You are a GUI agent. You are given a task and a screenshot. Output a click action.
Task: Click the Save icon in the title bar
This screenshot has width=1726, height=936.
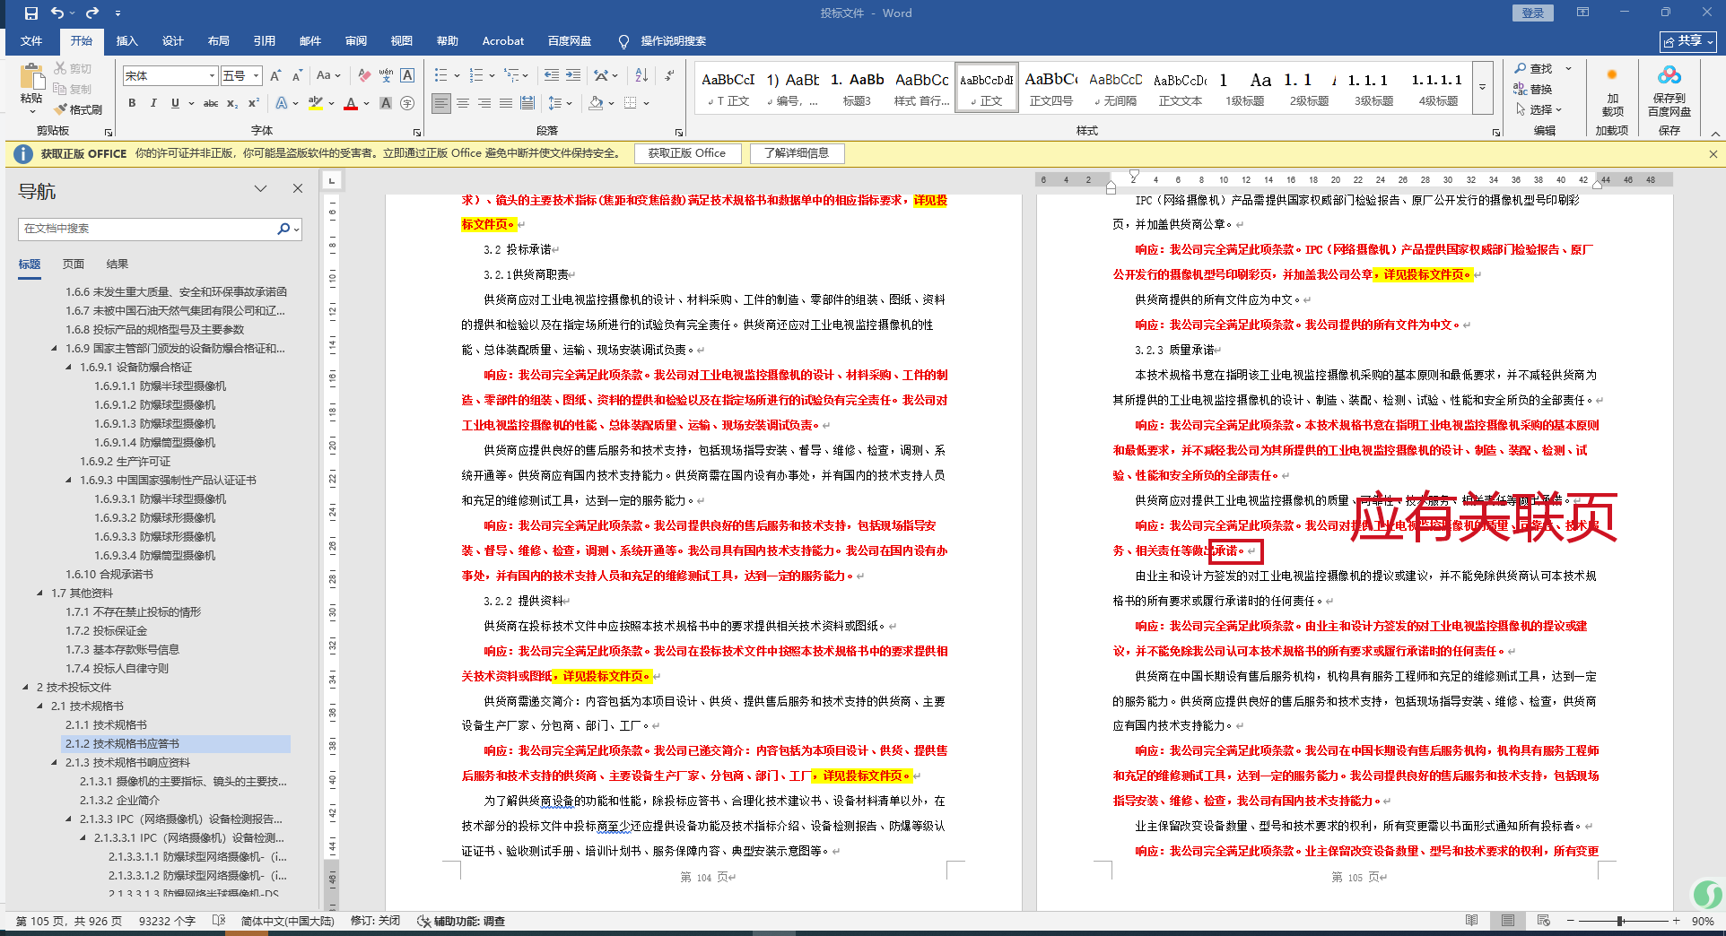[x=31, y=13]
